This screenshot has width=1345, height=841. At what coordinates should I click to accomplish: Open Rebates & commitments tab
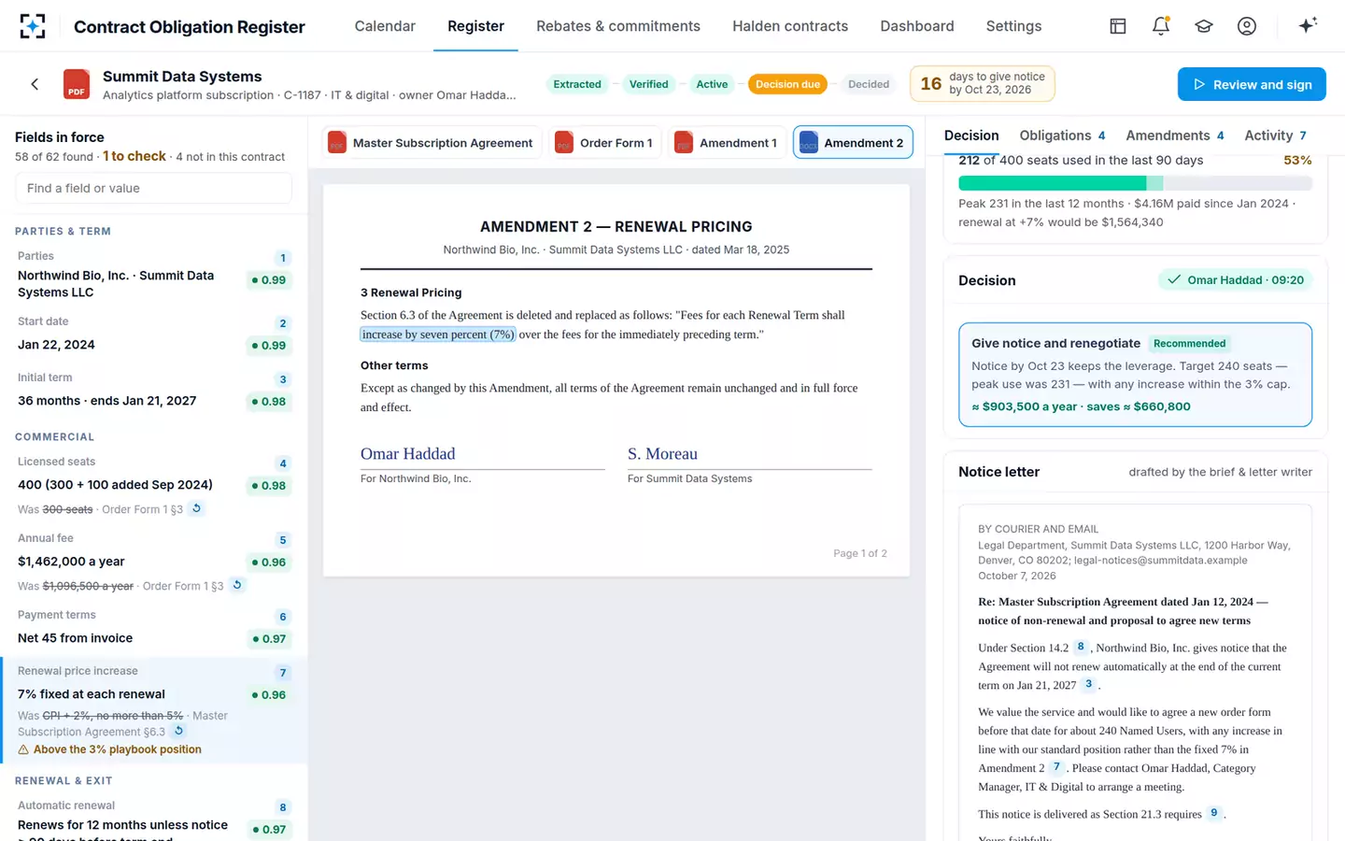[x=618, y=26]
